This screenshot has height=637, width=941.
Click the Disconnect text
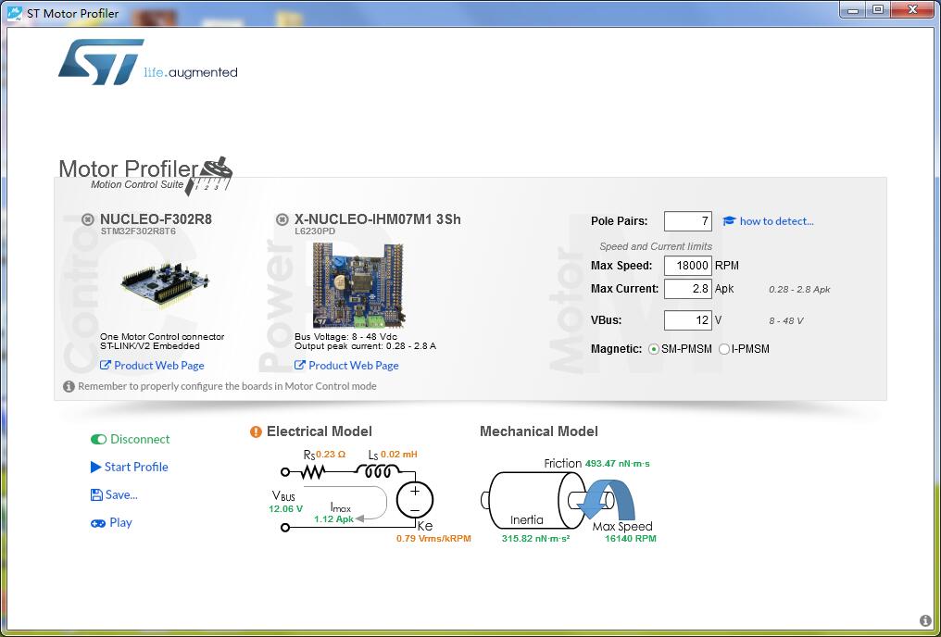(140, 440)
